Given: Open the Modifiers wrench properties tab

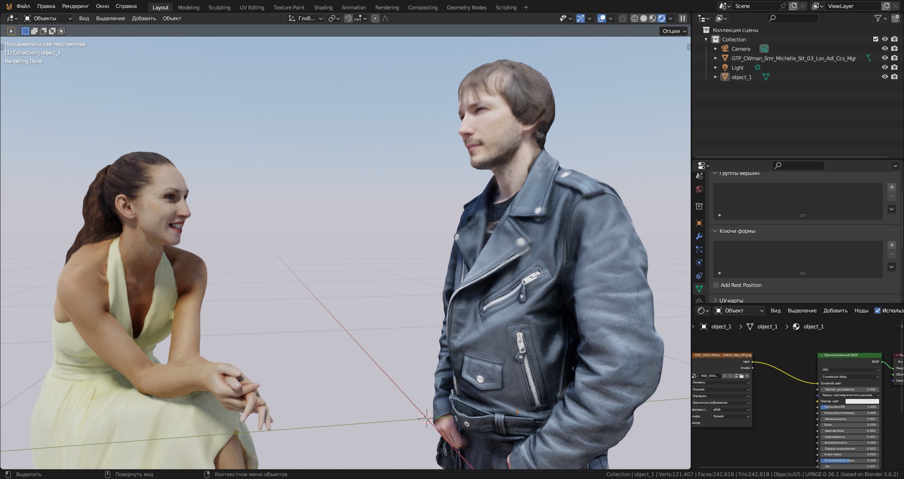Looking at the screenshot, I should point(699,236).
